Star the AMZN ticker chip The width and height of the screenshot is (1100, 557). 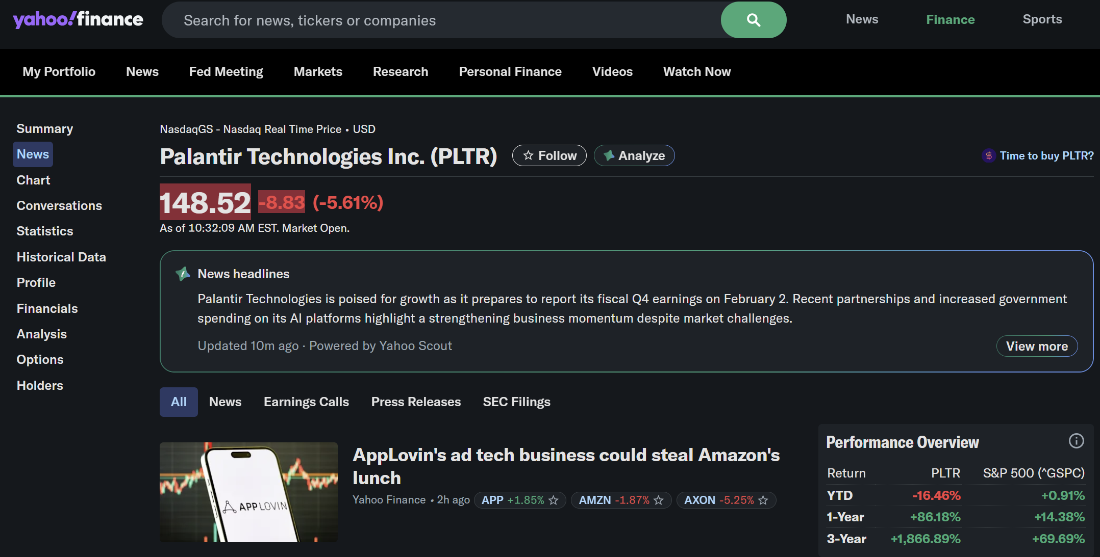click(659, 500)
